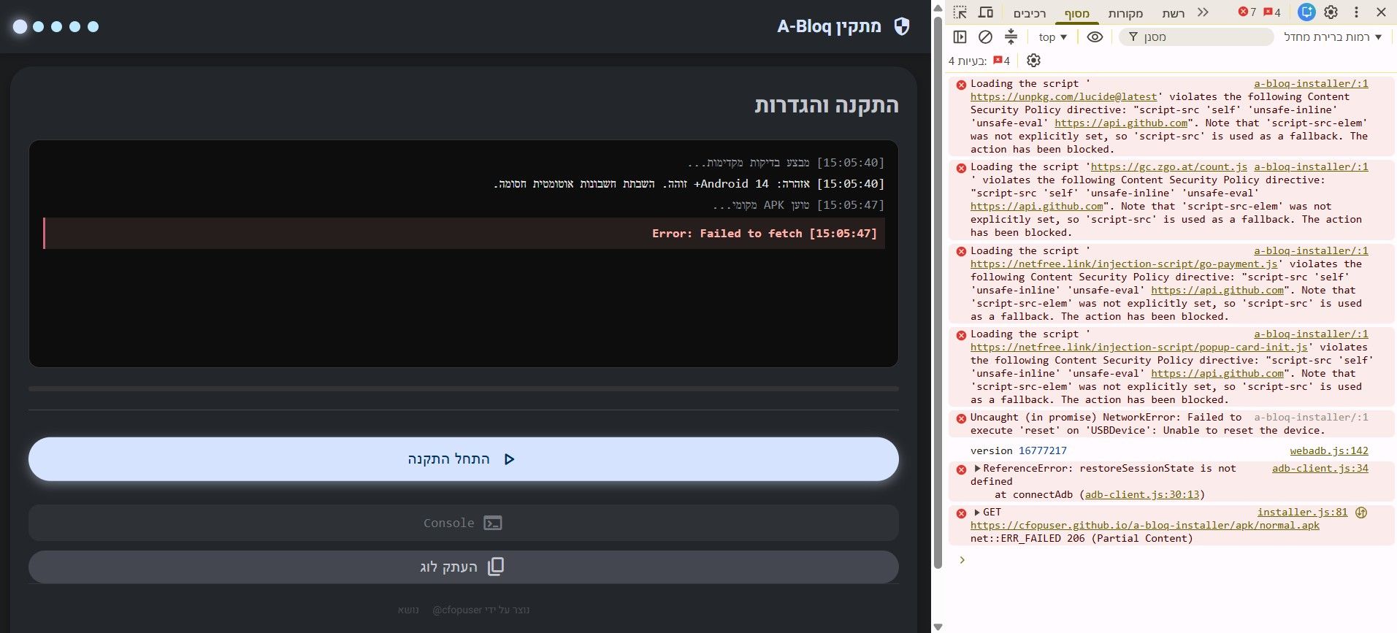Toggle the console sidebar icon
The height and width of the screenshot is (633, 1397).
960,37
